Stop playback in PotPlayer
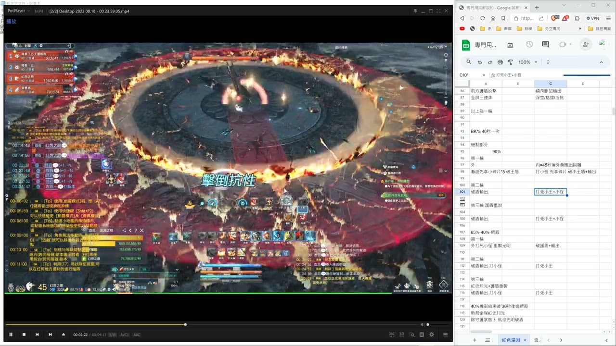Viewport: 616px width, 346px height. (24, 334)
